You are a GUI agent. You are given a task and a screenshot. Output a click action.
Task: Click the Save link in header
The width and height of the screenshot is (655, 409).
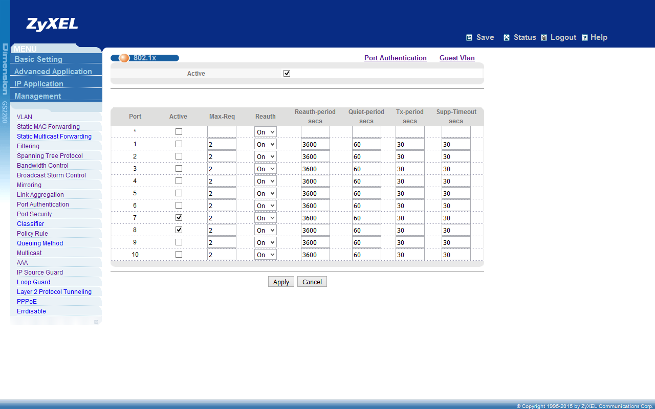coord(485,37)
